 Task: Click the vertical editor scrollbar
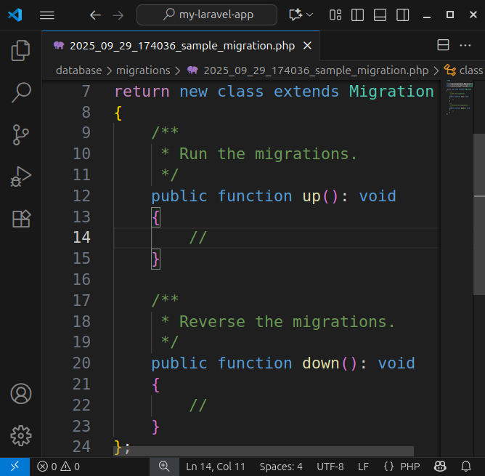(479, 214)
